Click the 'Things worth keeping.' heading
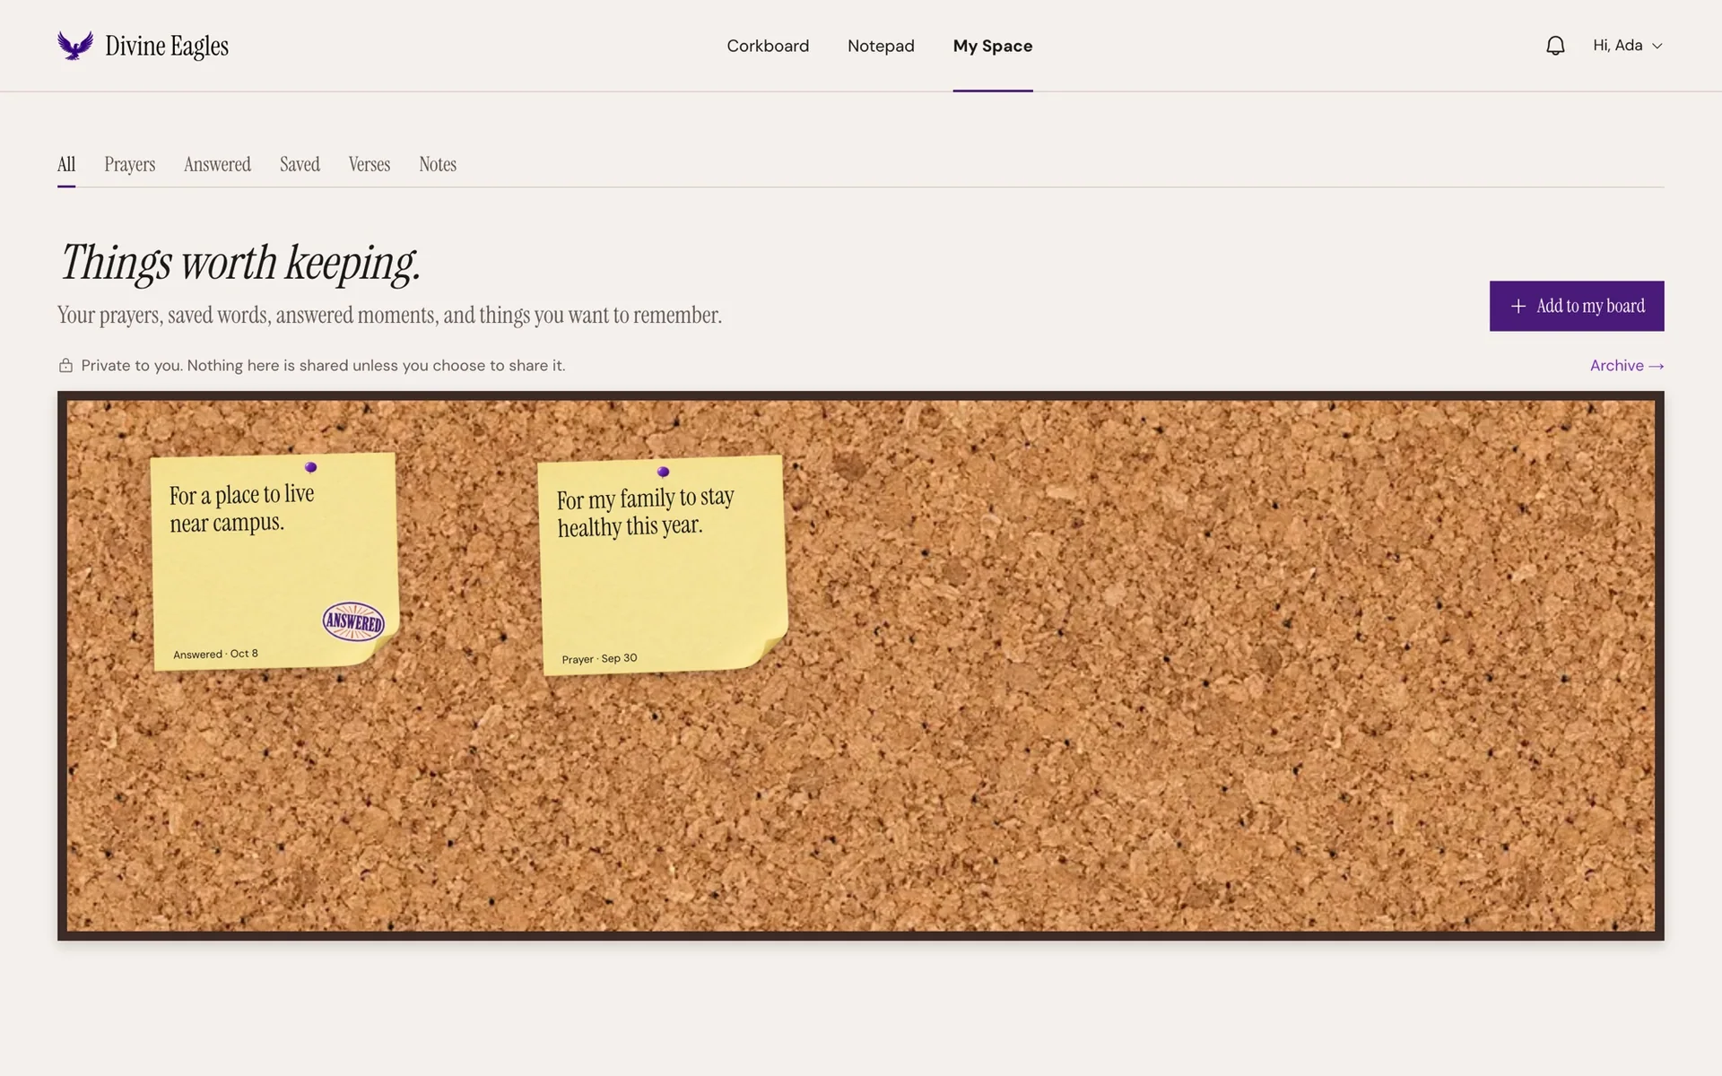The width and height of the screenshot is (1722, 1076). tap(239, 263)
